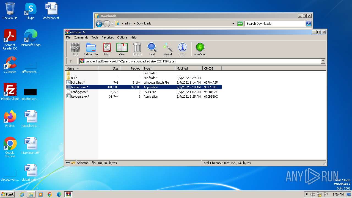Click the Test archive icon

tap(107, 49)
